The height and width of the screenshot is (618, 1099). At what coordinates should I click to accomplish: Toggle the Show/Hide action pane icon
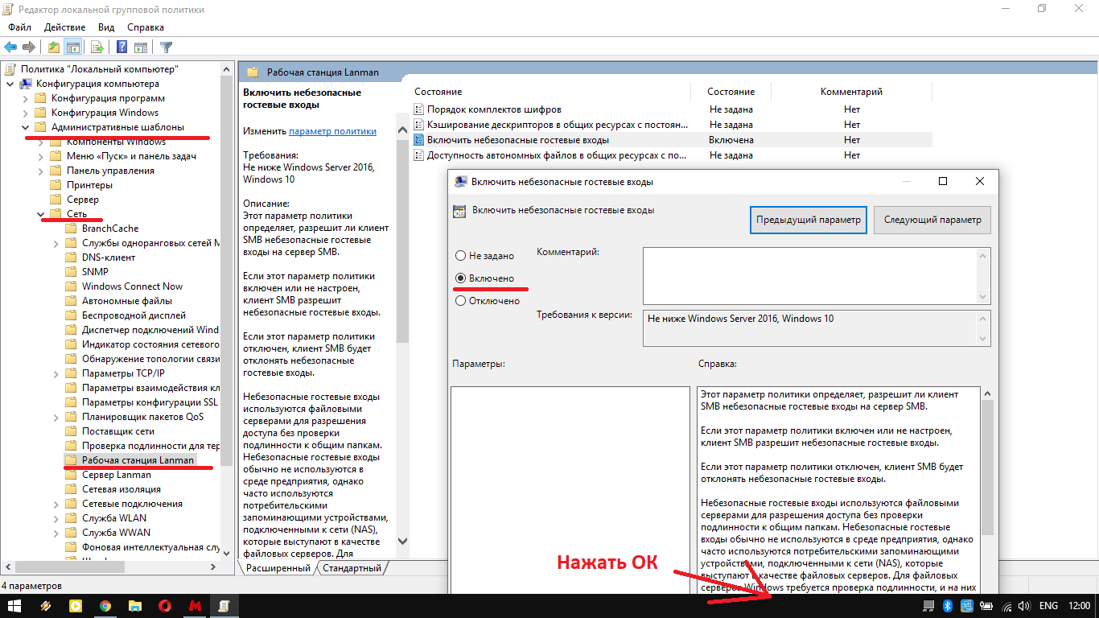pyautogui.click(x=141, y=47)
